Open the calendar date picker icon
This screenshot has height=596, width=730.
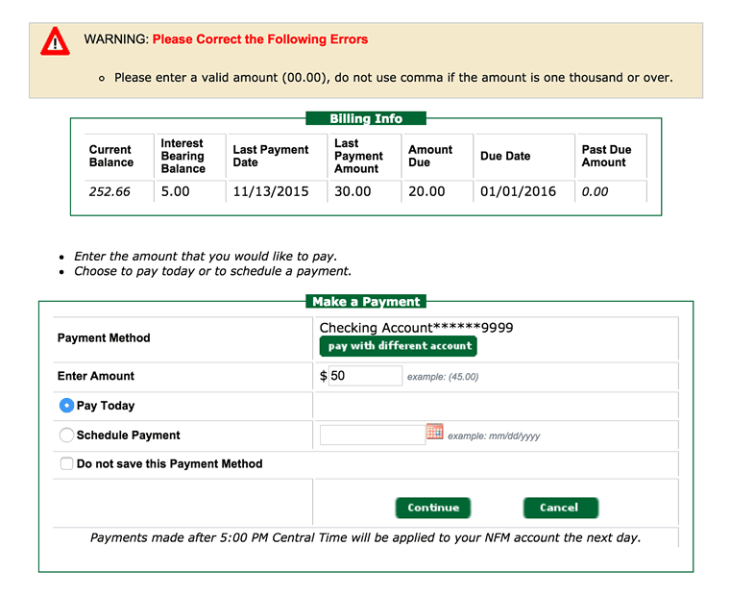pyautogui.click(x=434, y=432)
